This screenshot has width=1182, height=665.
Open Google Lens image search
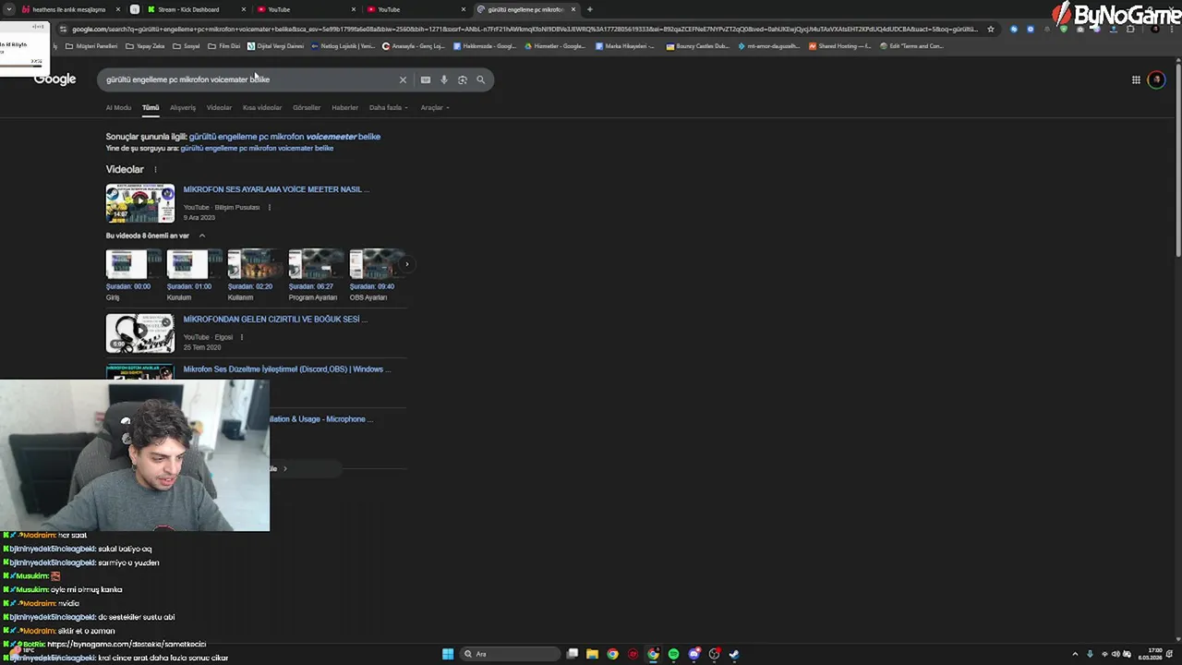click(x=463, y=79)
